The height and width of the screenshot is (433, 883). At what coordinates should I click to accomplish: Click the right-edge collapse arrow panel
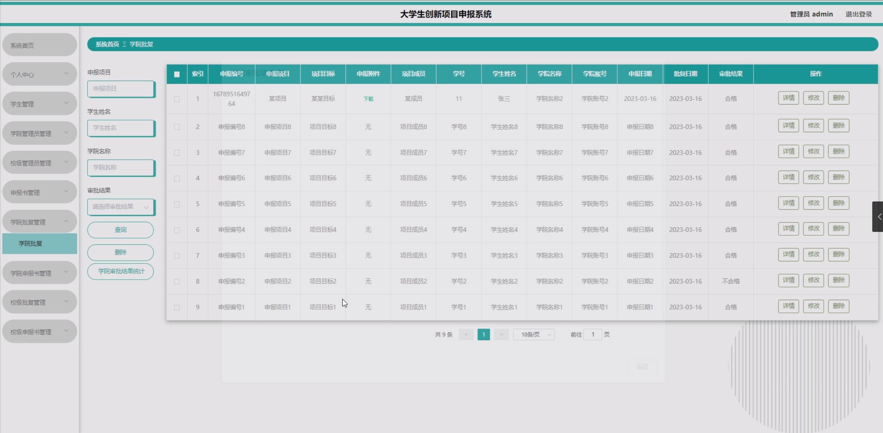pos(878,217)
